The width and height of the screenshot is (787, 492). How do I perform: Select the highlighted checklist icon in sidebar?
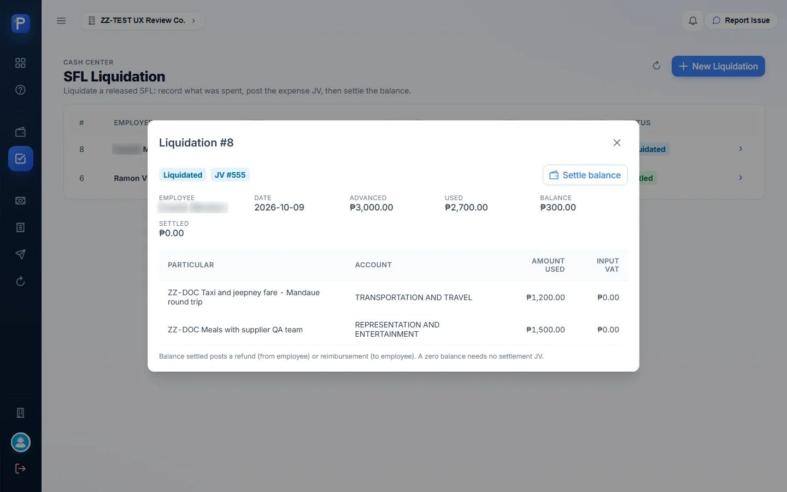(20, 159)
